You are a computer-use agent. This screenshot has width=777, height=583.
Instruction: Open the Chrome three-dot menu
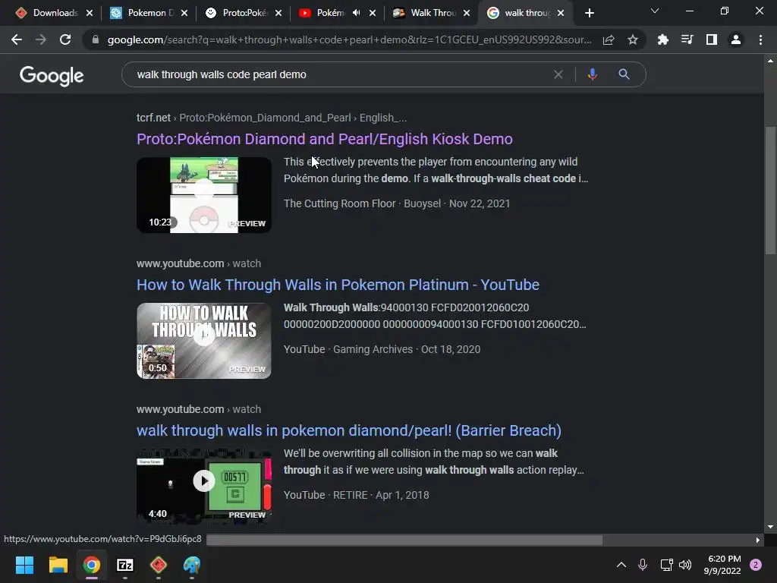[760, 39]
